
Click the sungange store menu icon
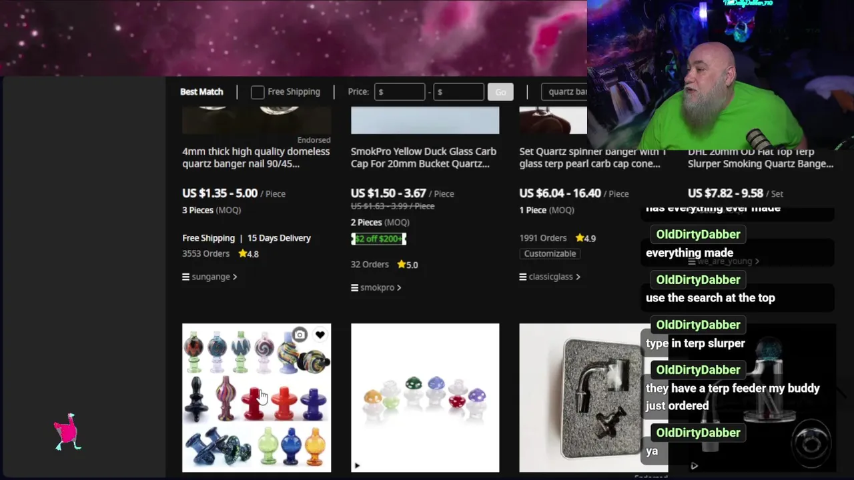185,277
